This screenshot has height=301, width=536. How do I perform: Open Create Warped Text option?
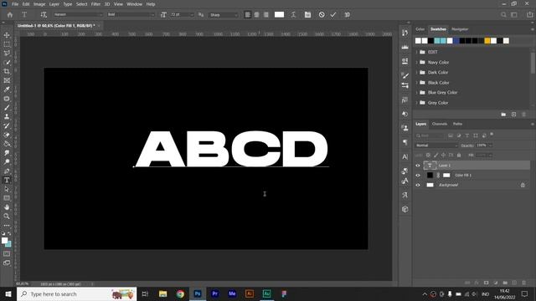pos(293,15)
